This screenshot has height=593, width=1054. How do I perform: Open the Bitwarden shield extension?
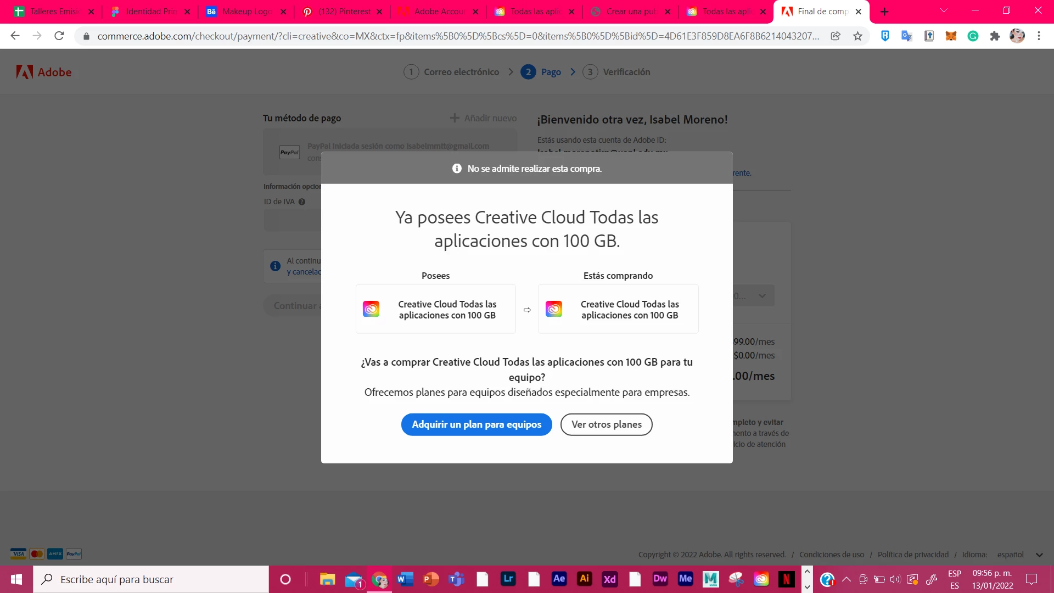(885, 36)
